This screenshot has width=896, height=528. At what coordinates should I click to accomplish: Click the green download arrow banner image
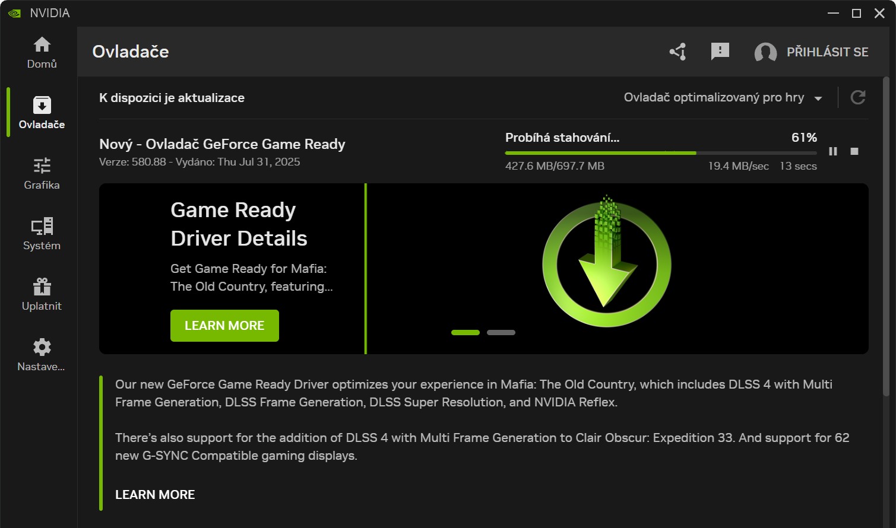606,261
